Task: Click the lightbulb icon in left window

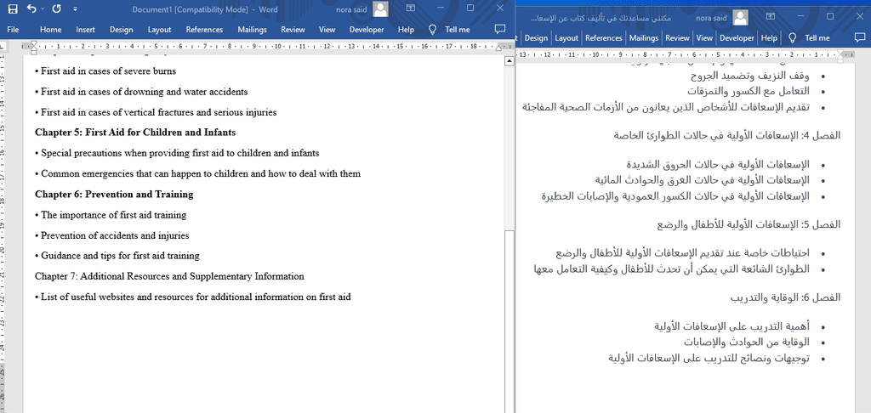Action: [x=433, y=30]
